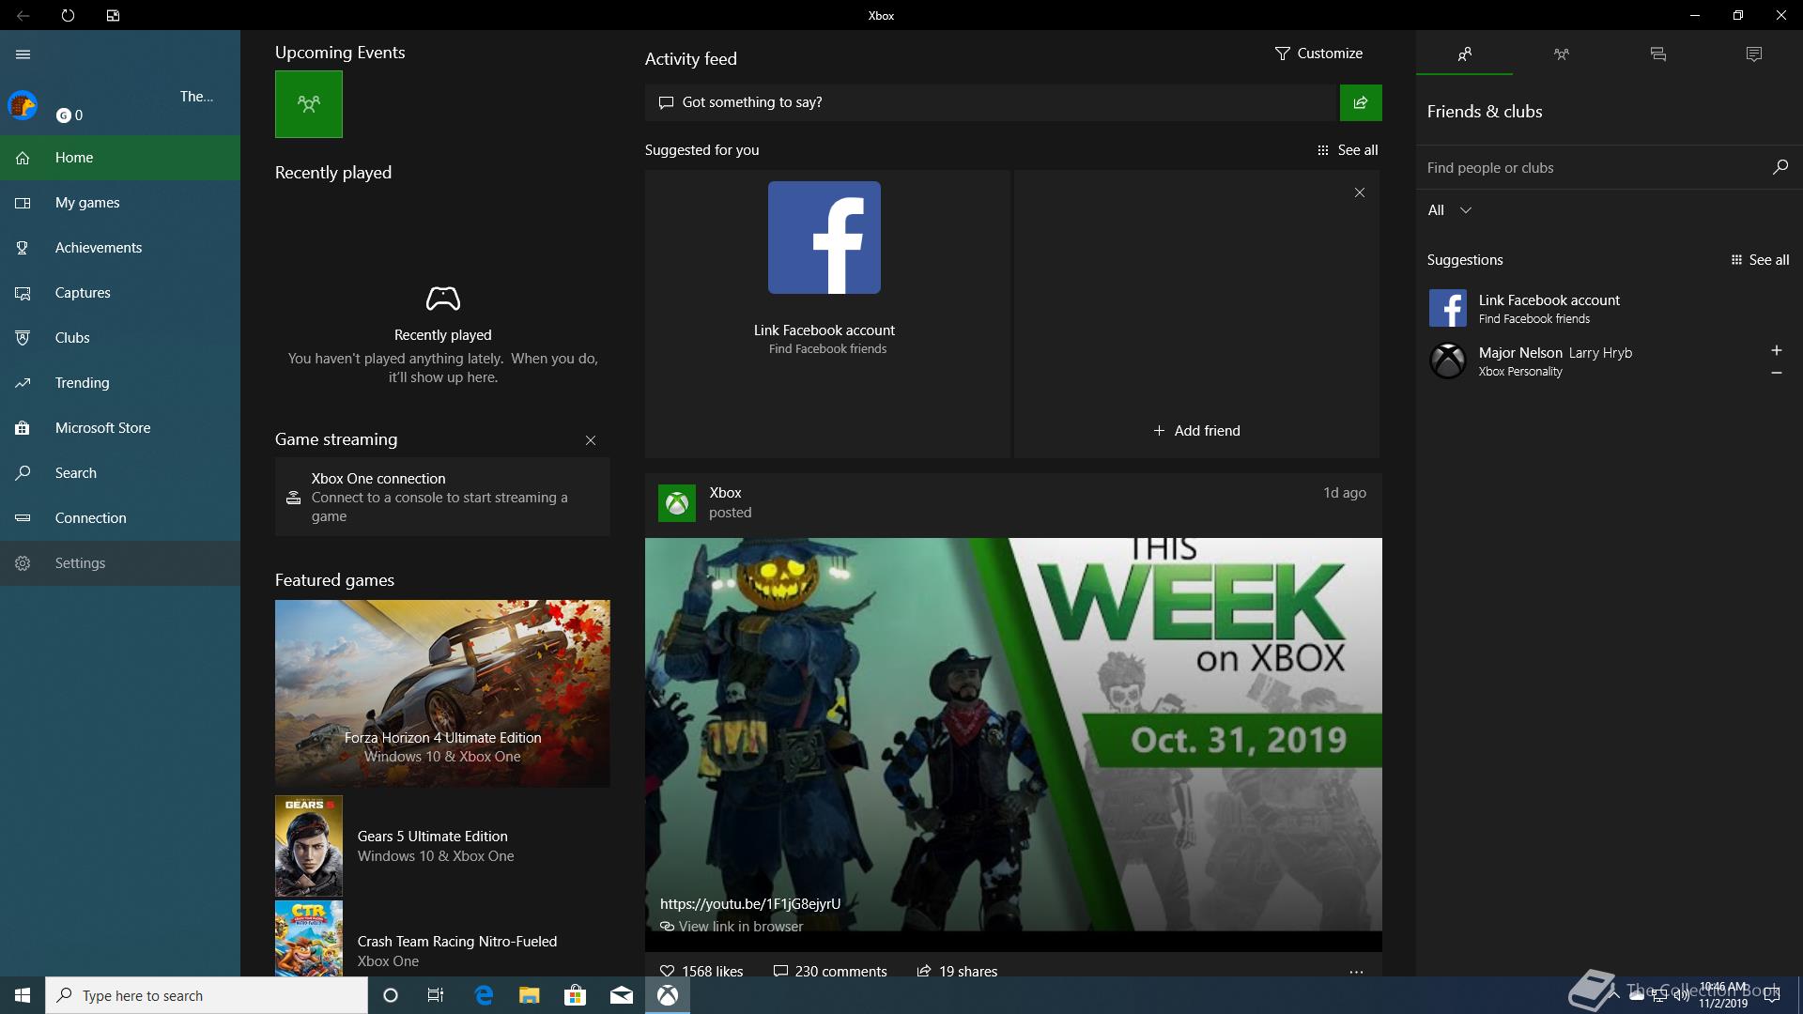This screenshot has width=1803, height=1014.
Task: Expand the All friends filter dropdown
Action: (x=1449, y=210)
